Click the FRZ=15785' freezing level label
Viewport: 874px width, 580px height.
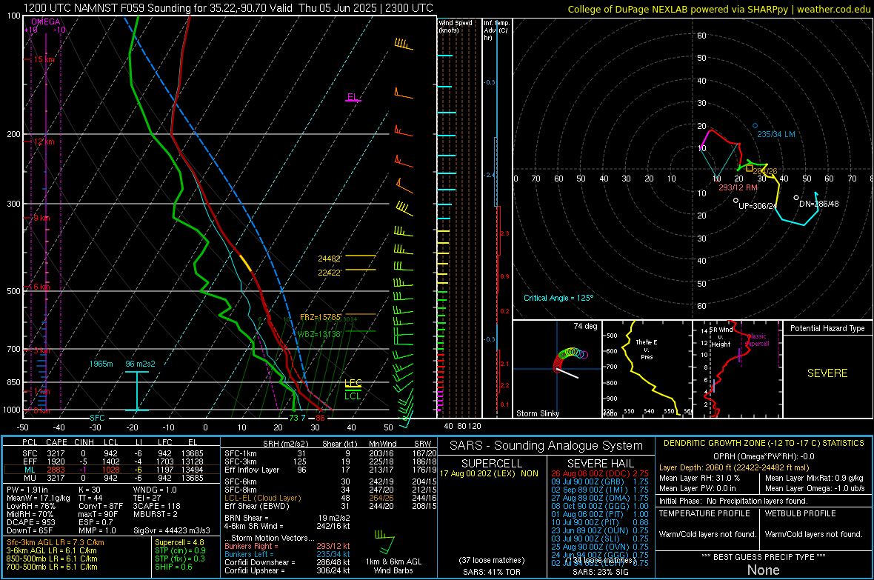[x=321, y=317]
